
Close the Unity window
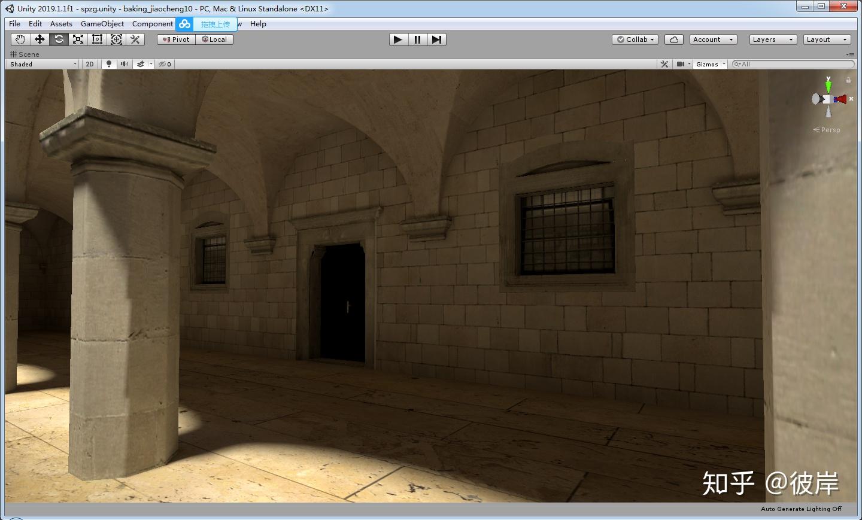click(844, 7)
